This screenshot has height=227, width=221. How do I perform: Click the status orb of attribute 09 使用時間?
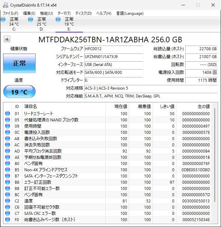point(8,126)
